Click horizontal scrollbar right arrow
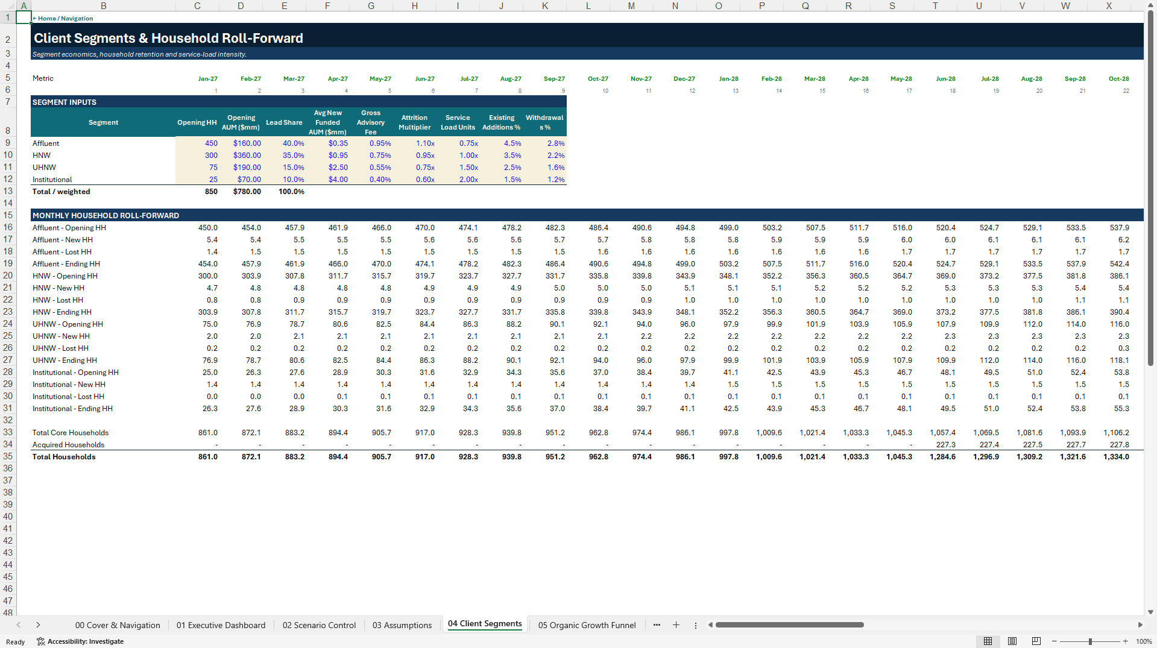Image resolution: width=1157 pixels, height=648 pixels. [x=1140, y=625]
